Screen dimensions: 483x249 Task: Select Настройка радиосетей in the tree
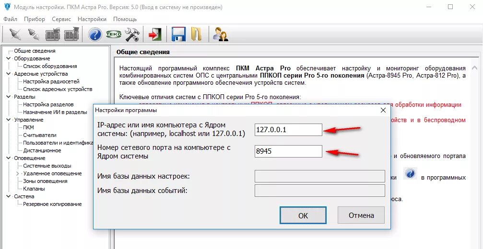click(x=51, y=81)
